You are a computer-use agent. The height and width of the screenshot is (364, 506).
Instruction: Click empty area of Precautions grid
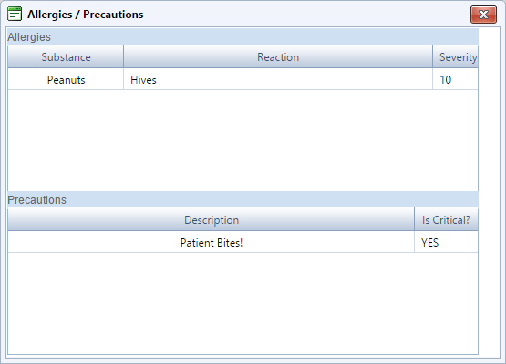[x=243, y=303]
